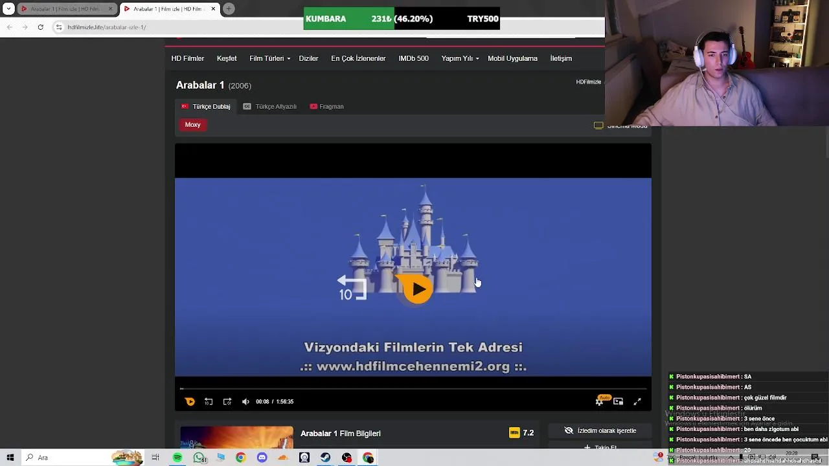
Task: View site information icon in the address bar
Action: click(x=59, y=27)
